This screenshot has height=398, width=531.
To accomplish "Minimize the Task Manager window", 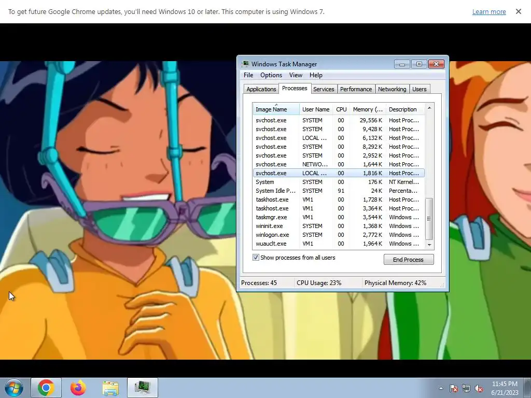I will tap(402, 64).
